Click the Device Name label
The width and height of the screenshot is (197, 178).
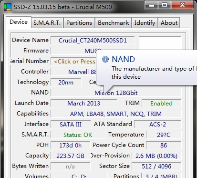pos(30,40)
